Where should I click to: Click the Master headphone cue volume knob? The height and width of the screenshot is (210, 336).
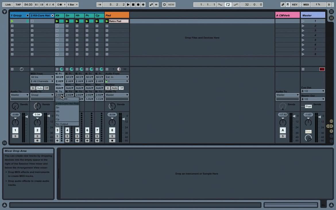pyautogui.click(x=308, y=138)
